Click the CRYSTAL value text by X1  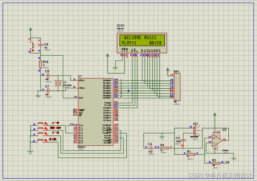pyautogui.click(x=67, y=85)
